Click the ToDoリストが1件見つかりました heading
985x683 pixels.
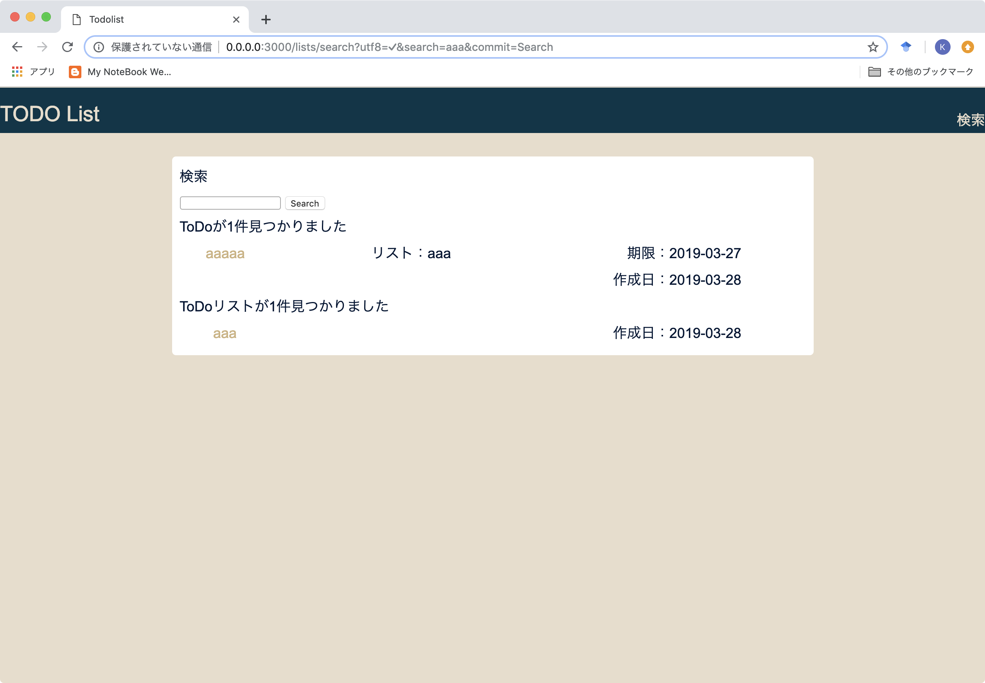pos(284,306)
